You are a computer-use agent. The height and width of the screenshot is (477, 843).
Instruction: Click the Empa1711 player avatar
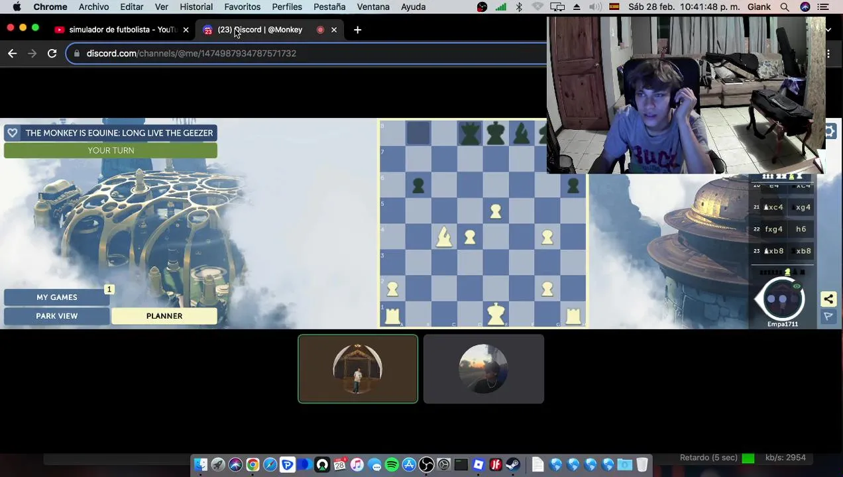[x=782, y=299]
